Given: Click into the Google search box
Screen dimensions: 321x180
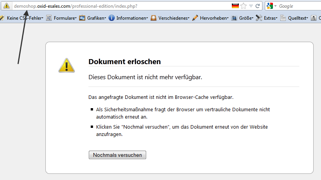Looking at the screenshot, I should click(299, 6).
